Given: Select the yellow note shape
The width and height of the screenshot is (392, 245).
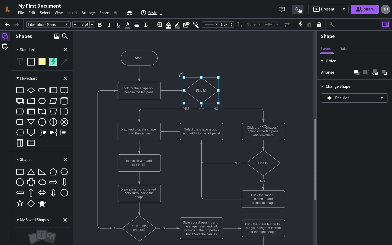Looking at the screenshot, I should (42, 62).
